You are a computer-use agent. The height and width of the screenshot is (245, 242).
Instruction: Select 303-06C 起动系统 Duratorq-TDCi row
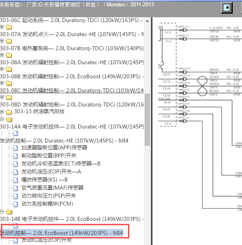[71, 20]
